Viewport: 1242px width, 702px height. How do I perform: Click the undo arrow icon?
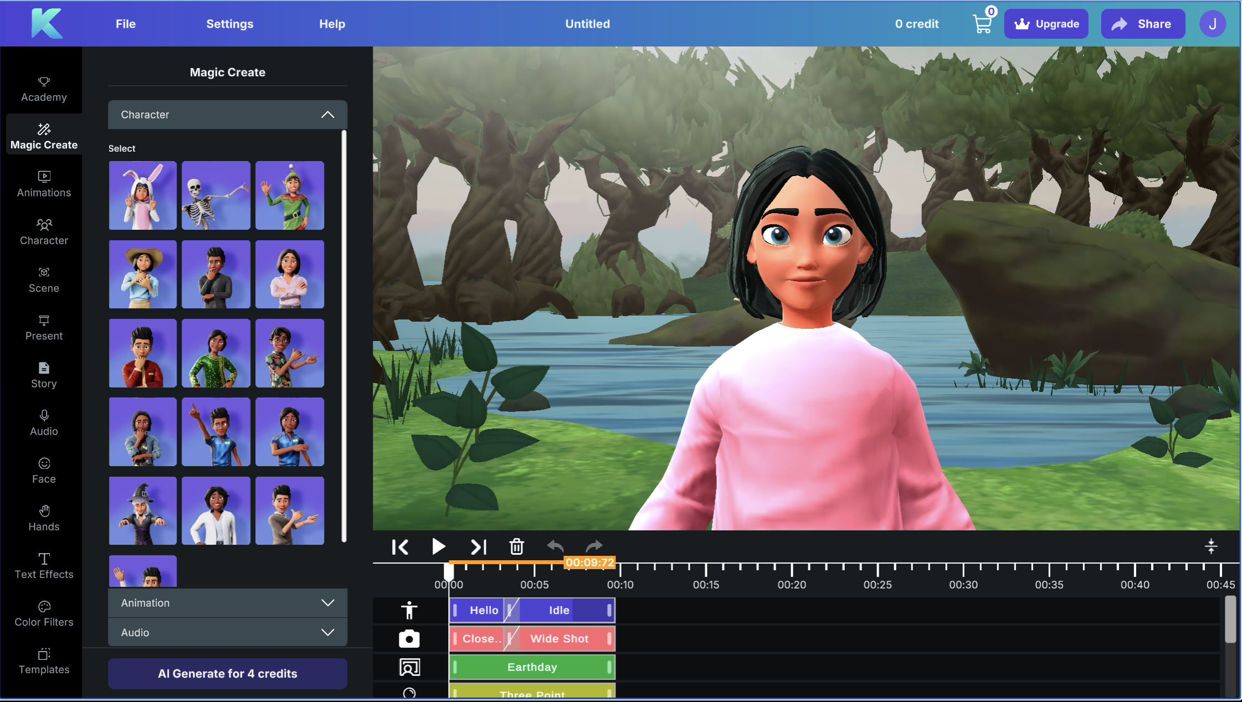[555, 547]
